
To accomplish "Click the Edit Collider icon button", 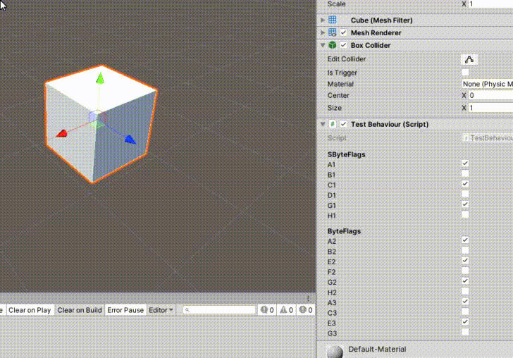I will click(469, 60).
